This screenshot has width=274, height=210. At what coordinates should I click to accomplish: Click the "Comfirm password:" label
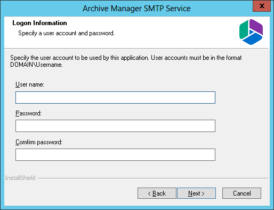click(x=39, y=142)
